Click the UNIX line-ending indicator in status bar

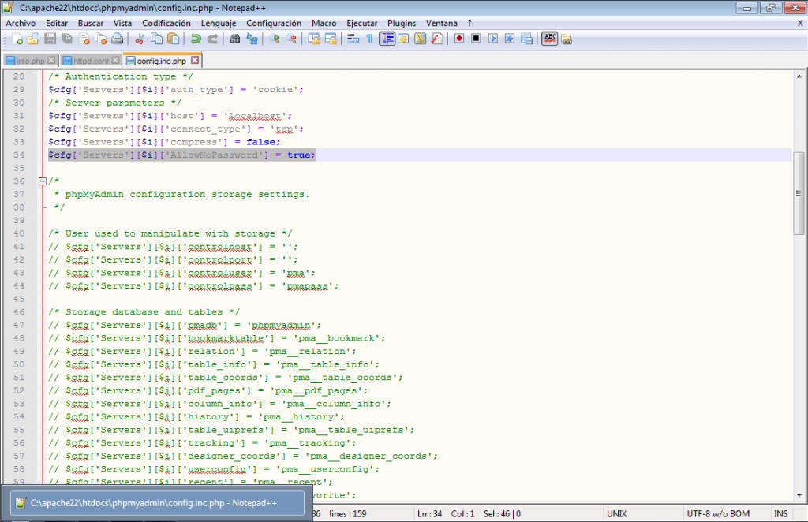coord(616,513)
